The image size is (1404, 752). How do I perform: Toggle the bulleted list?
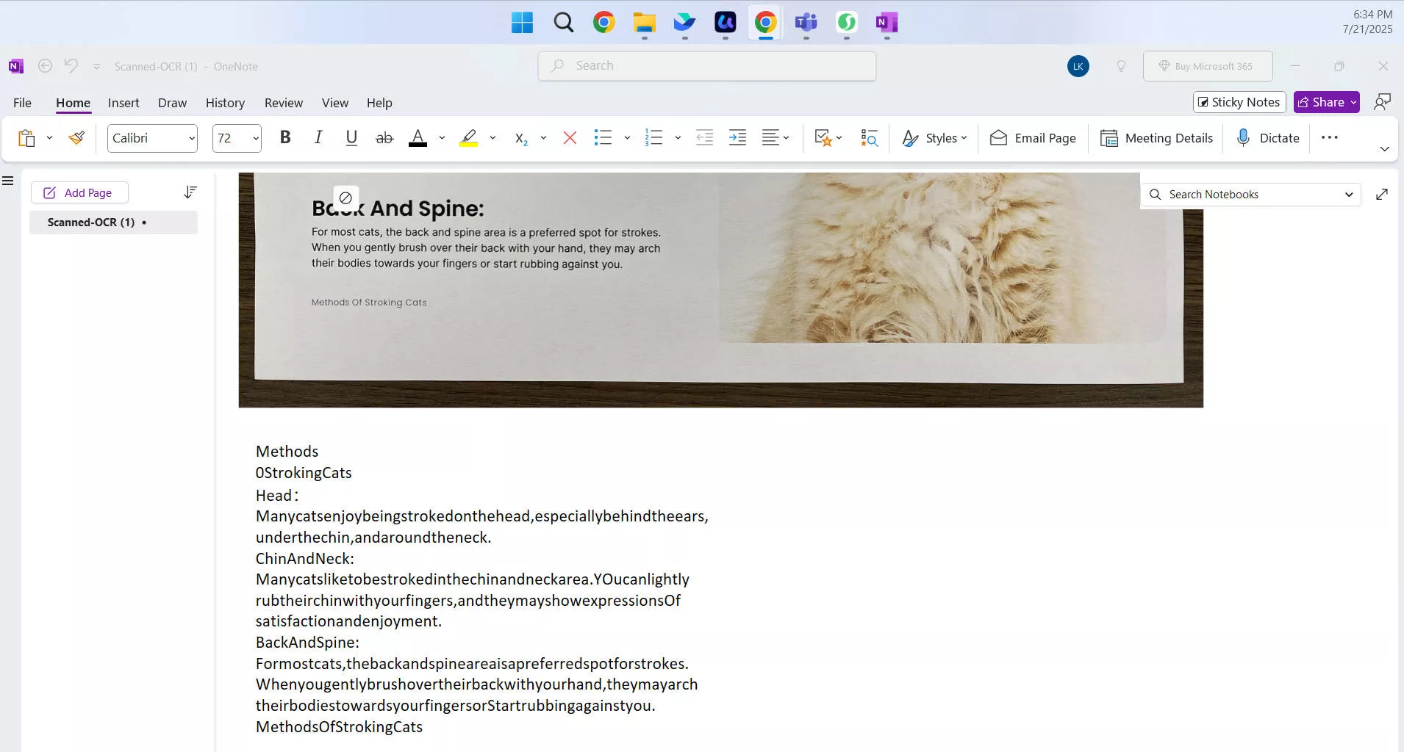[603, 137]
